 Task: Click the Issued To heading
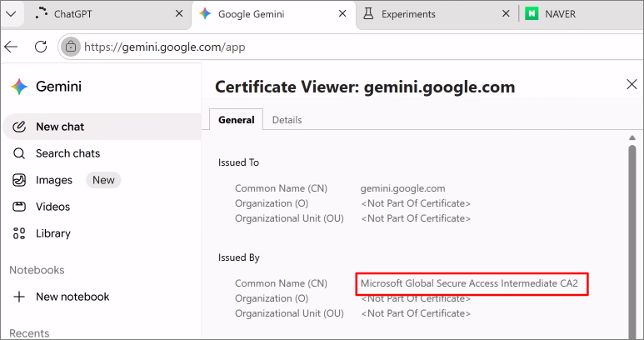click(238, 162)
